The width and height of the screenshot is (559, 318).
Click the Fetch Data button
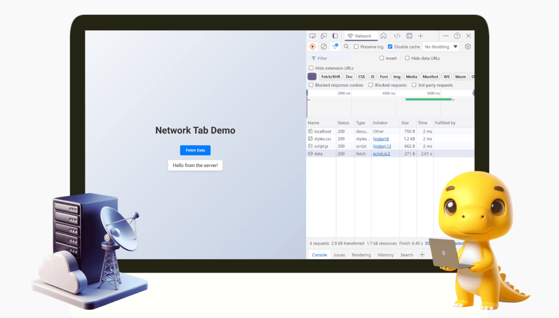(195, 150)
